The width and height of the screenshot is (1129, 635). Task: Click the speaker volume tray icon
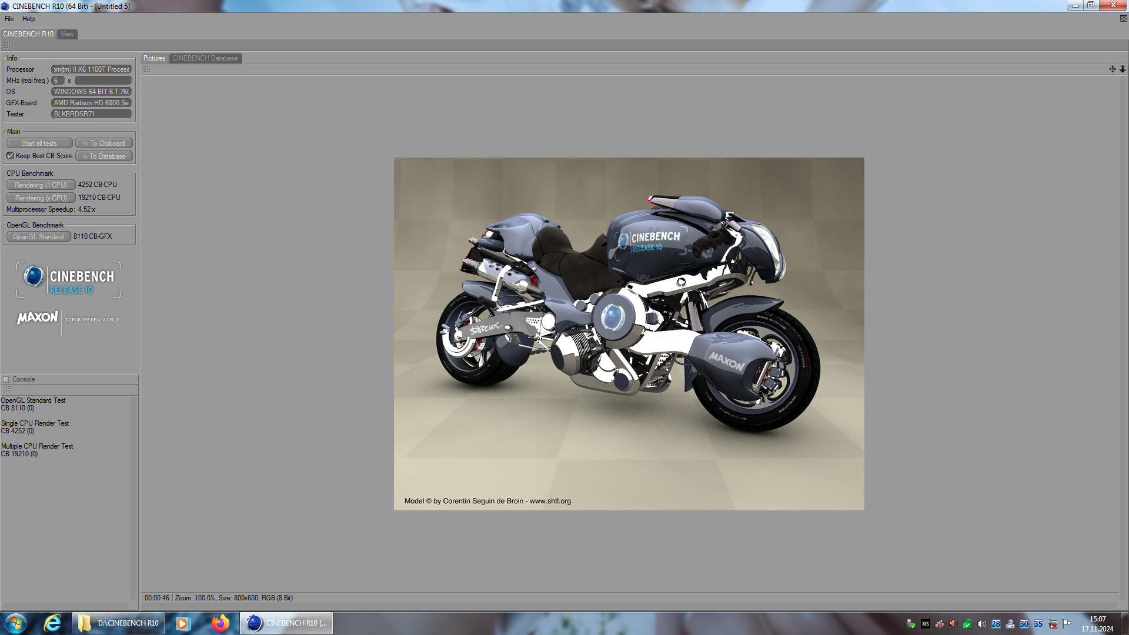coord(981,624)
